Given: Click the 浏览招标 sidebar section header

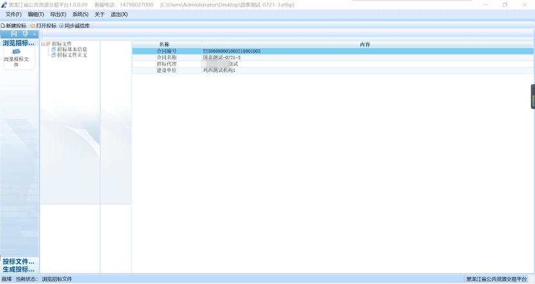Looking at the screenshot, I should point(19,43).
